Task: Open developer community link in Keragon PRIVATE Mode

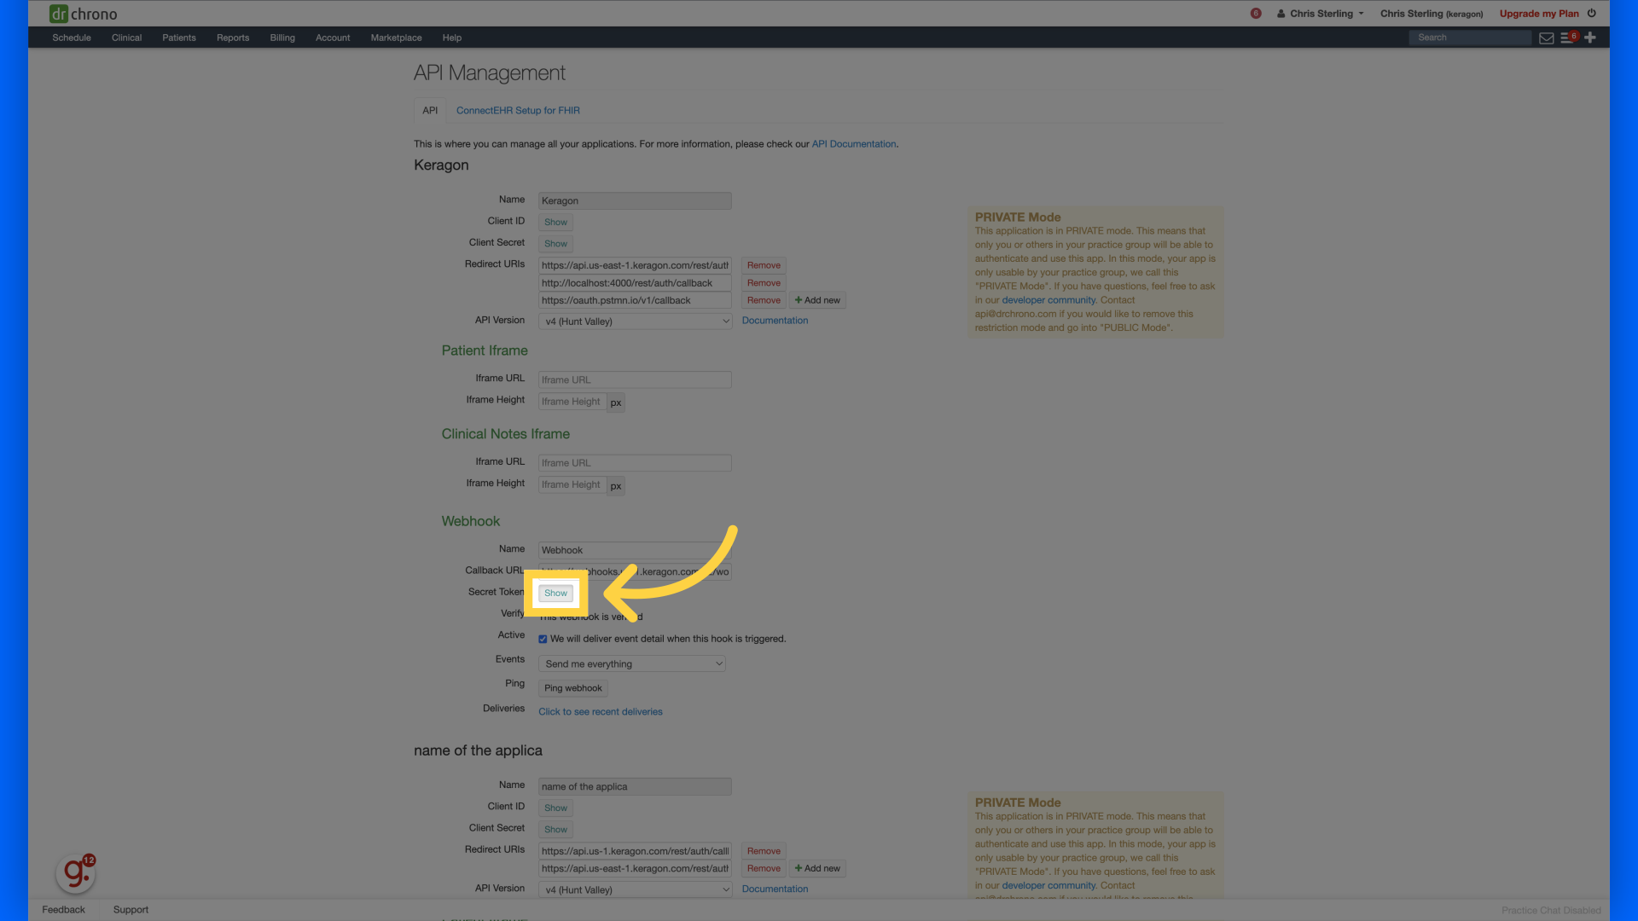Action: pyautogui.click(x=1048, y=300)
